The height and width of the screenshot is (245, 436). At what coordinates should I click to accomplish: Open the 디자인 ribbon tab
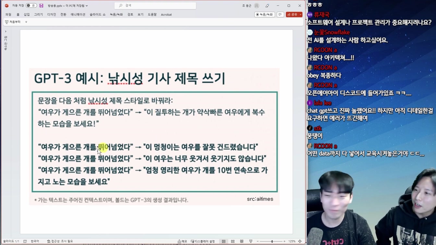52,15
